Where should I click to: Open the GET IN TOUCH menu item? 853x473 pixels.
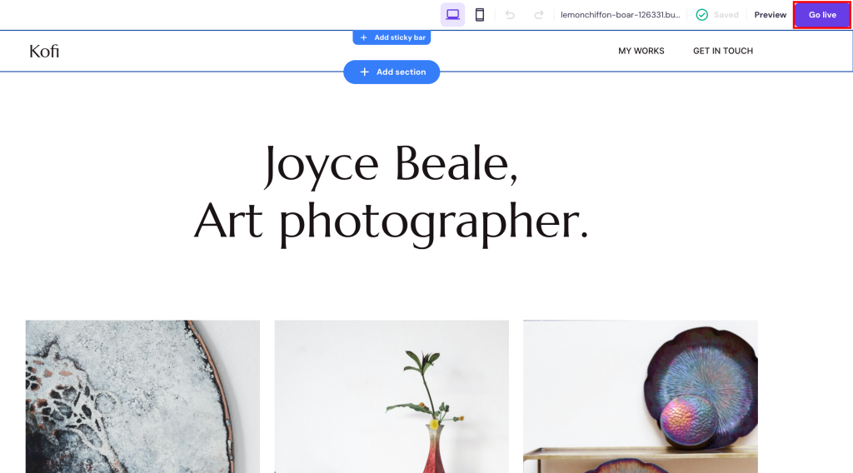pyautogui.click(x=723, y=51)
